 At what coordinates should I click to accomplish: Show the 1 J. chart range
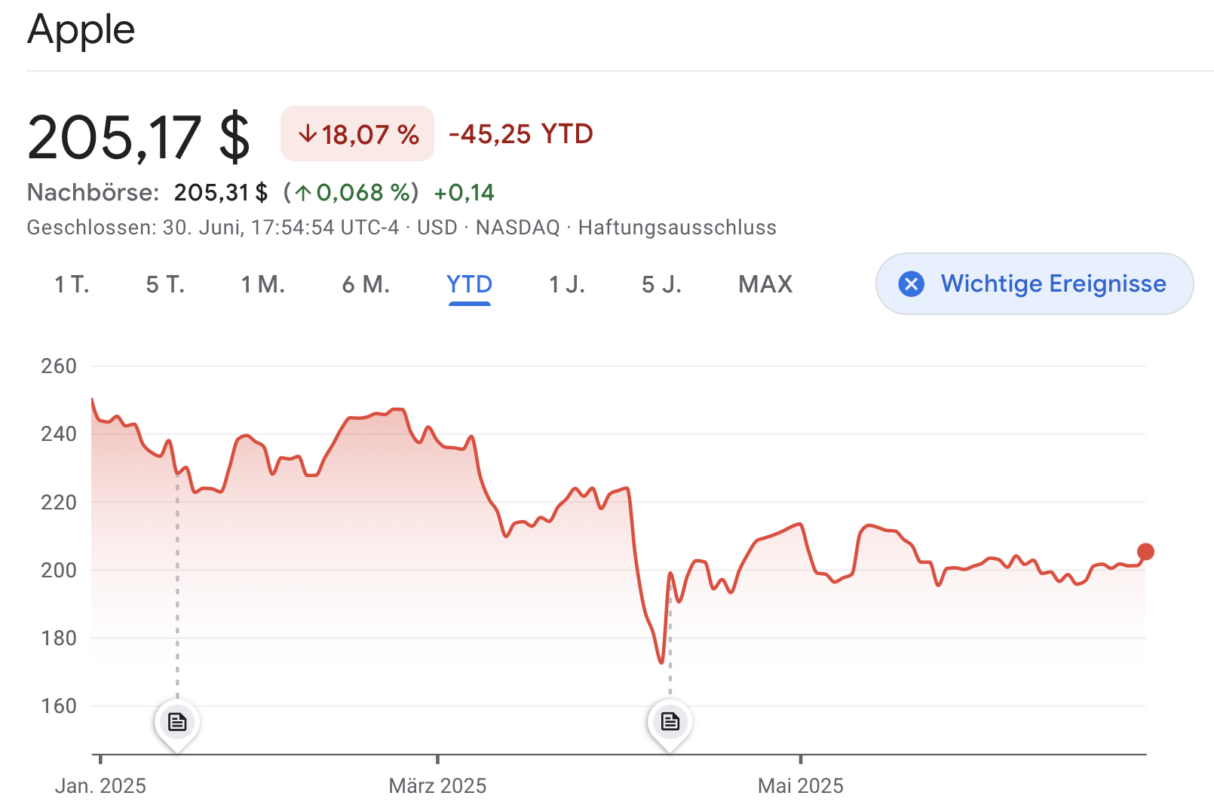(567, 284)
